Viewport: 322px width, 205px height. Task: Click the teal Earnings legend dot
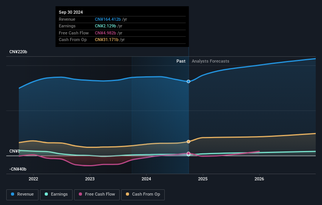point(46,194)
